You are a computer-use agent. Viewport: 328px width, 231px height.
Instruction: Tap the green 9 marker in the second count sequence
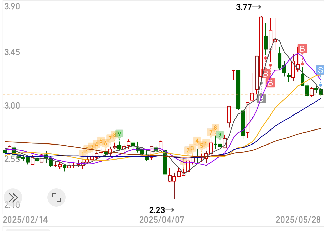220,135
